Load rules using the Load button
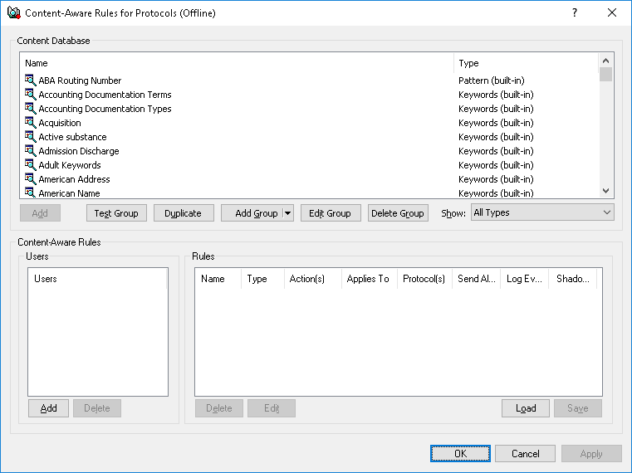632x473 pixels. coord(526,408)
